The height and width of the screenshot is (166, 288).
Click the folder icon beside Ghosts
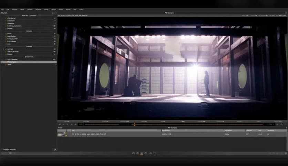[6, 54]
